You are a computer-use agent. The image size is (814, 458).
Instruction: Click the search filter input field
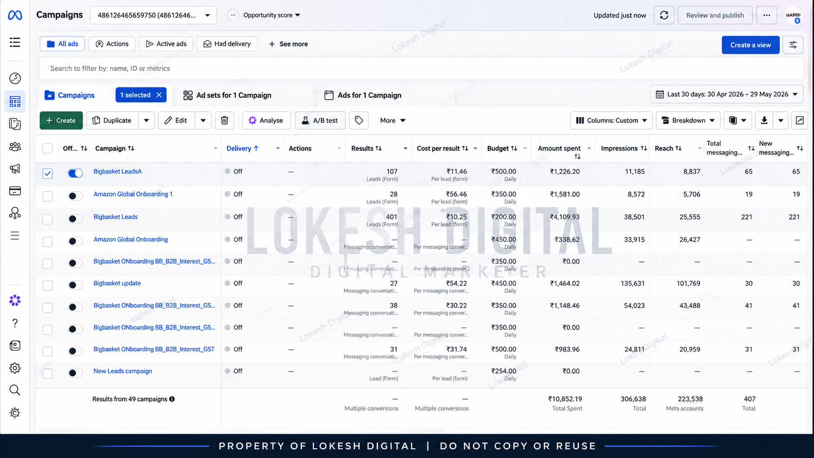(422, 69)
